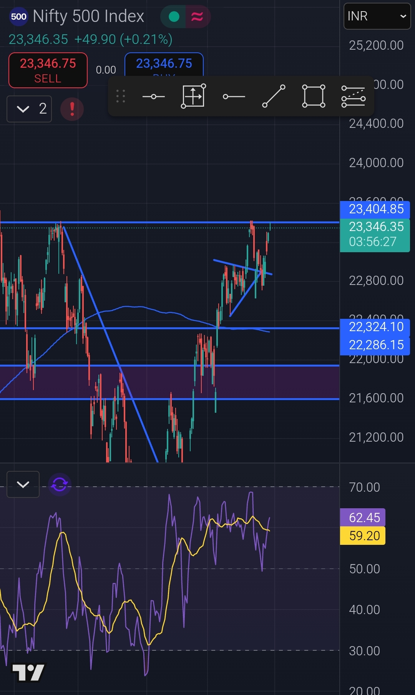Click the purple RSI sync icon

tap(60, 484)
